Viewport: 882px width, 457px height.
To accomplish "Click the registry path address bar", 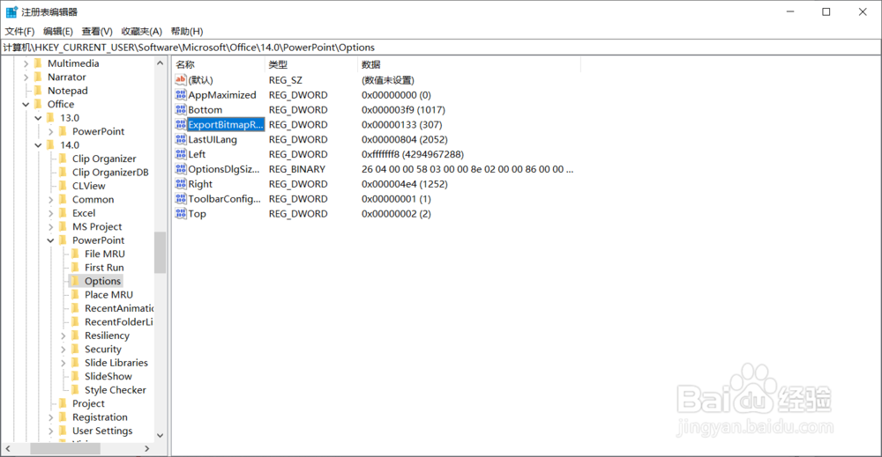I will (441, 48).
